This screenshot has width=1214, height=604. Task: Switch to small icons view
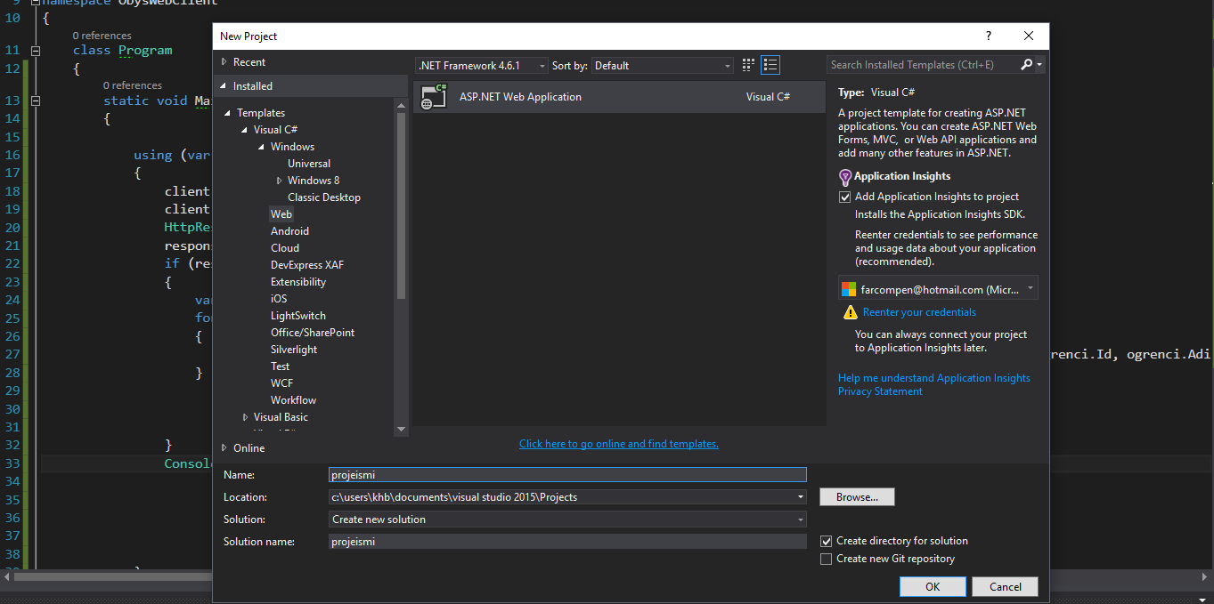coord(748,65)
